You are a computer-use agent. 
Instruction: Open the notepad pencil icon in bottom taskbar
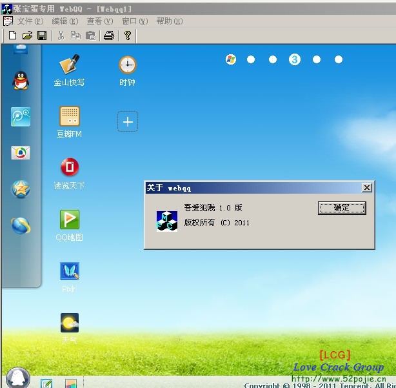[46, 383]
